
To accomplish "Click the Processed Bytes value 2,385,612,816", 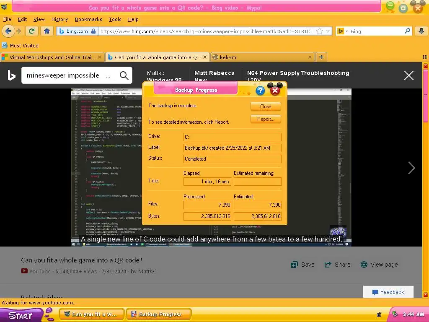I will click(x=207, y=216).
